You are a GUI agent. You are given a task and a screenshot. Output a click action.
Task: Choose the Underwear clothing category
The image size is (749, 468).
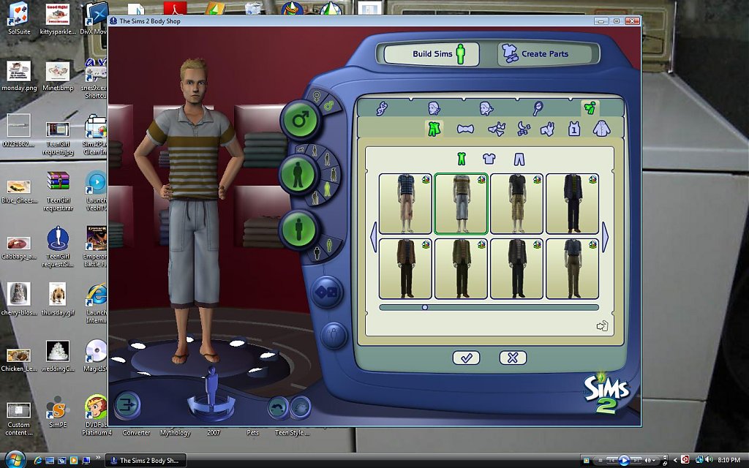click(497, 129)
